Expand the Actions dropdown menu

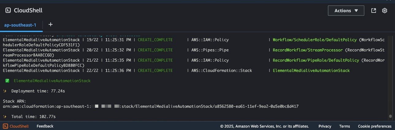[x=346, y=10]
